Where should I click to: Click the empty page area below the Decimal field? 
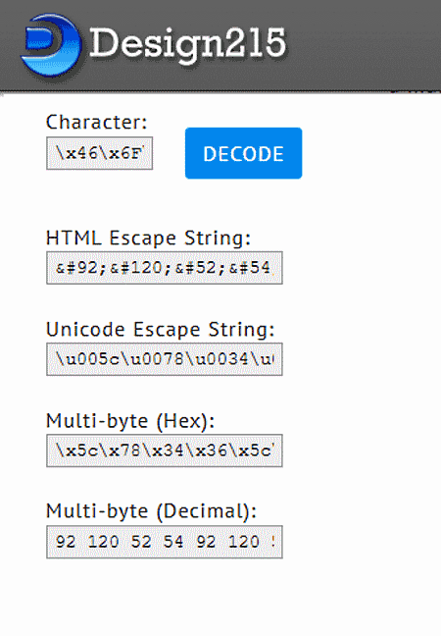tap(220, 599)
